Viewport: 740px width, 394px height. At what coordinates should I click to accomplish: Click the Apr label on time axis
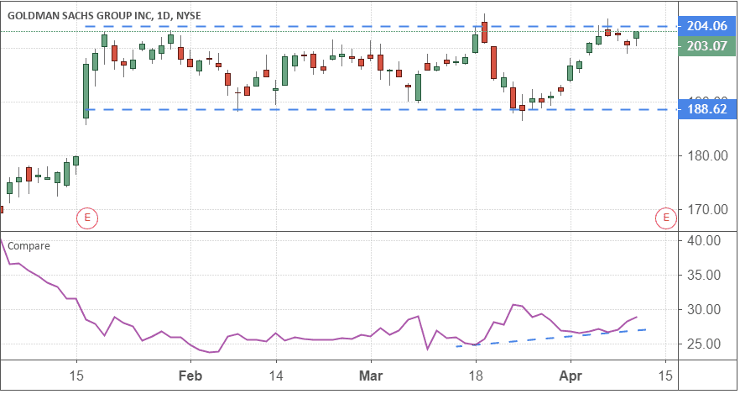coord(571,376)
